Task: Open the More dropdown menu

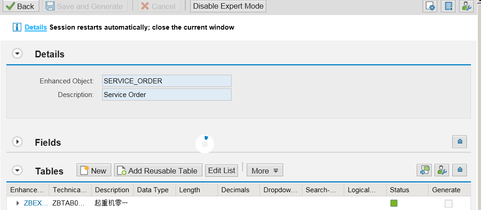Action: tap(265, 170)
